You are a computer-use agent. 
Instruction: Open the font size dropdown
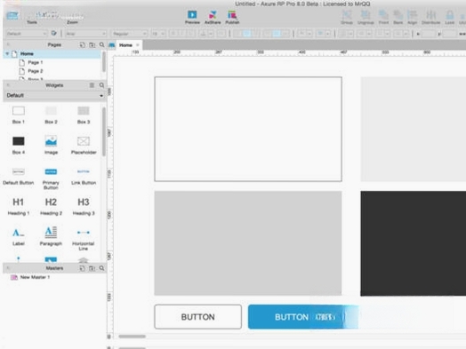pyautogui.click(x=157, y=34)
